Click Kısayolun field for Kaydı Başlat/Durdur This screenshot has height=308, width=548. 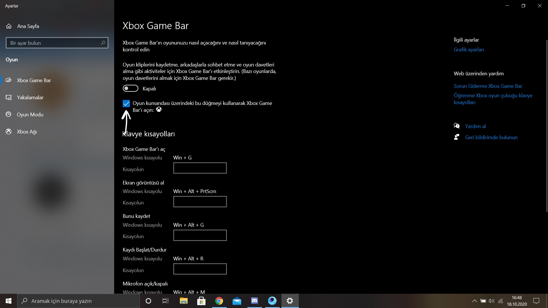[x=200, y=269]
